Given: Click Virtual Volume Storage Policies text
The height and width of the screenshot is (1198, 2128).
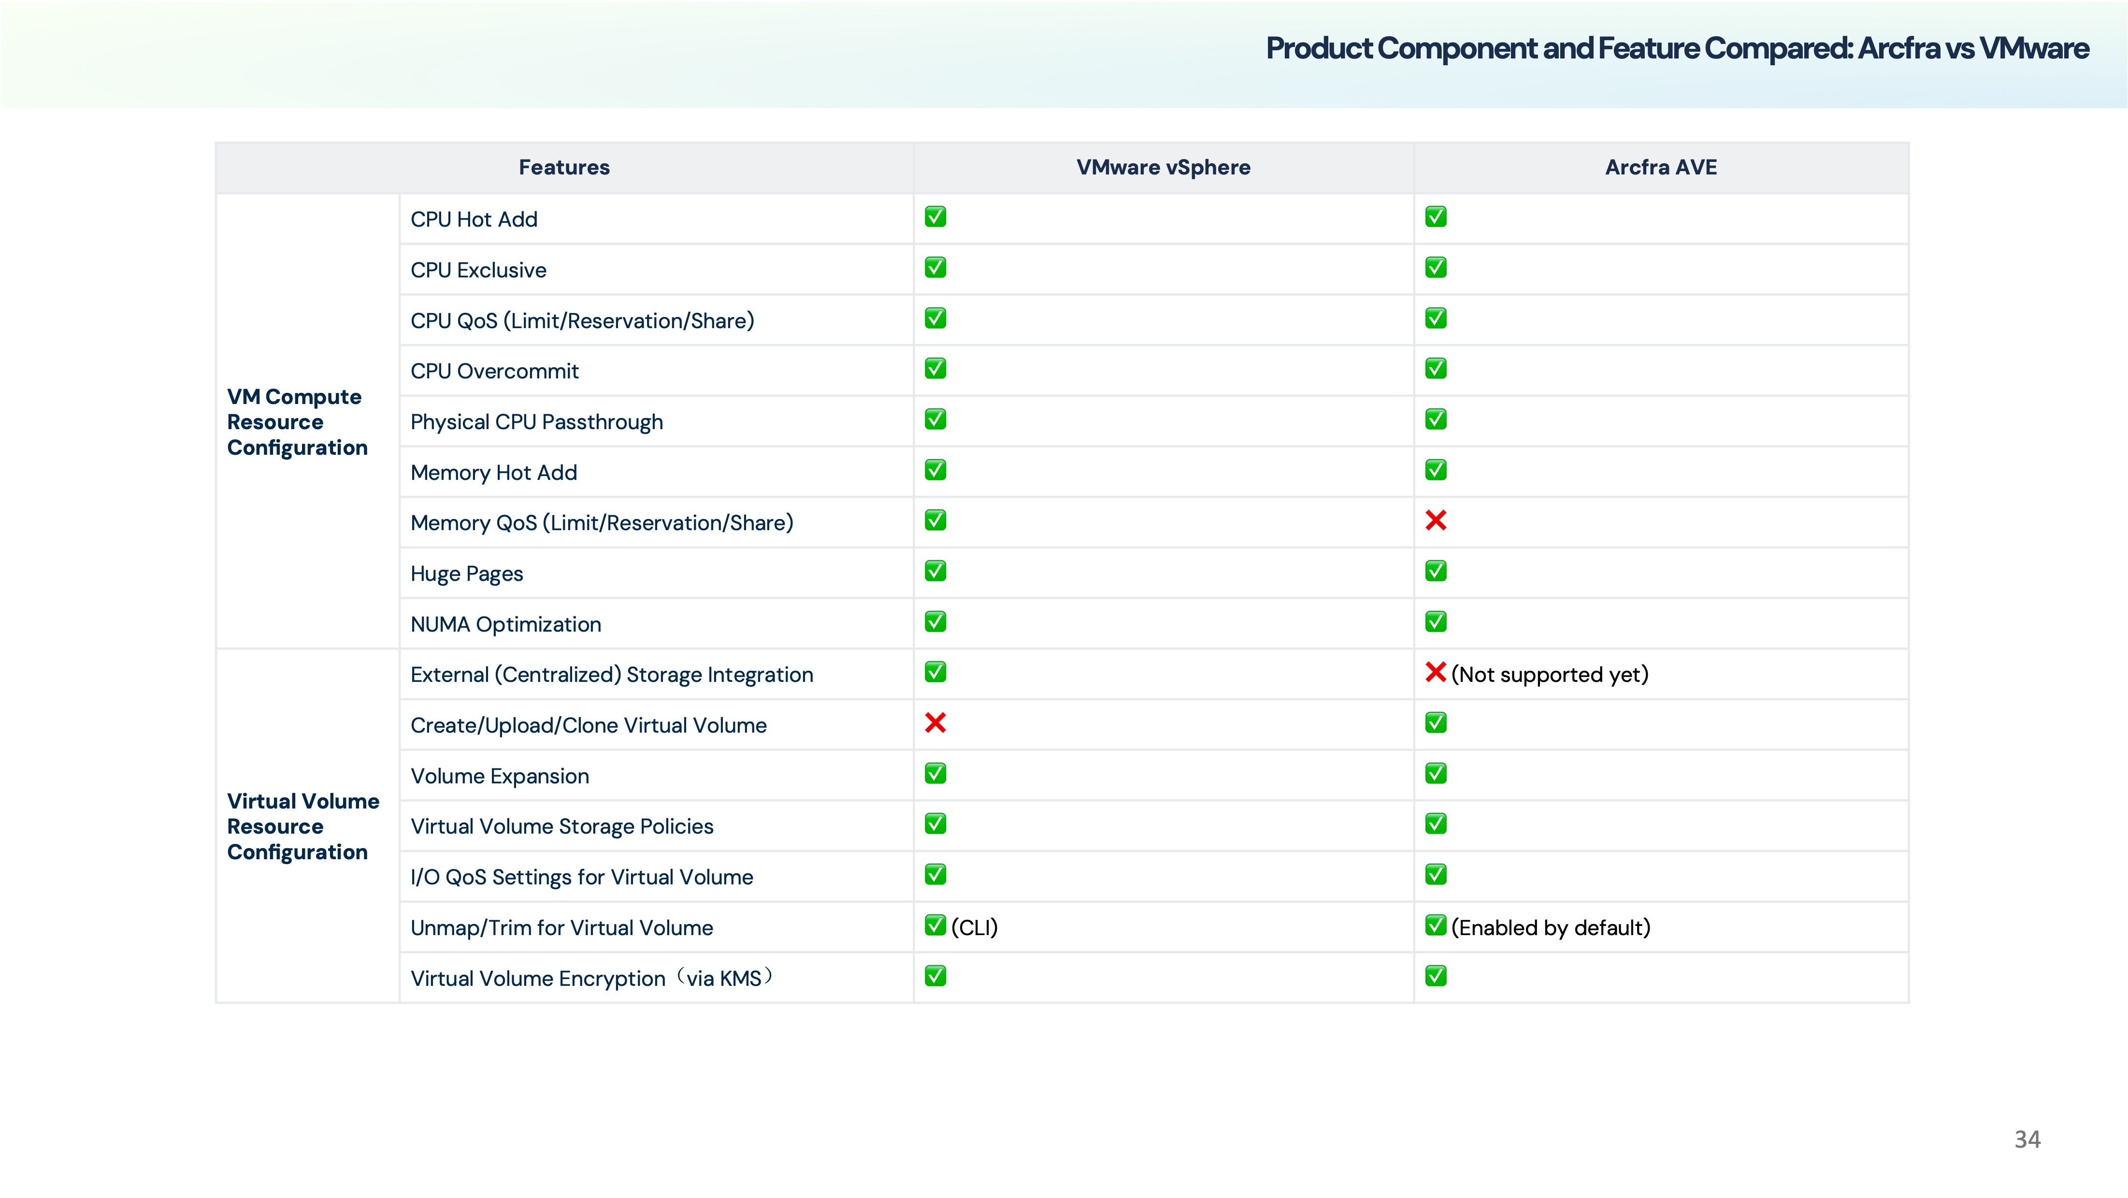Looking at the screenshot, I should [x=562, y=826].
